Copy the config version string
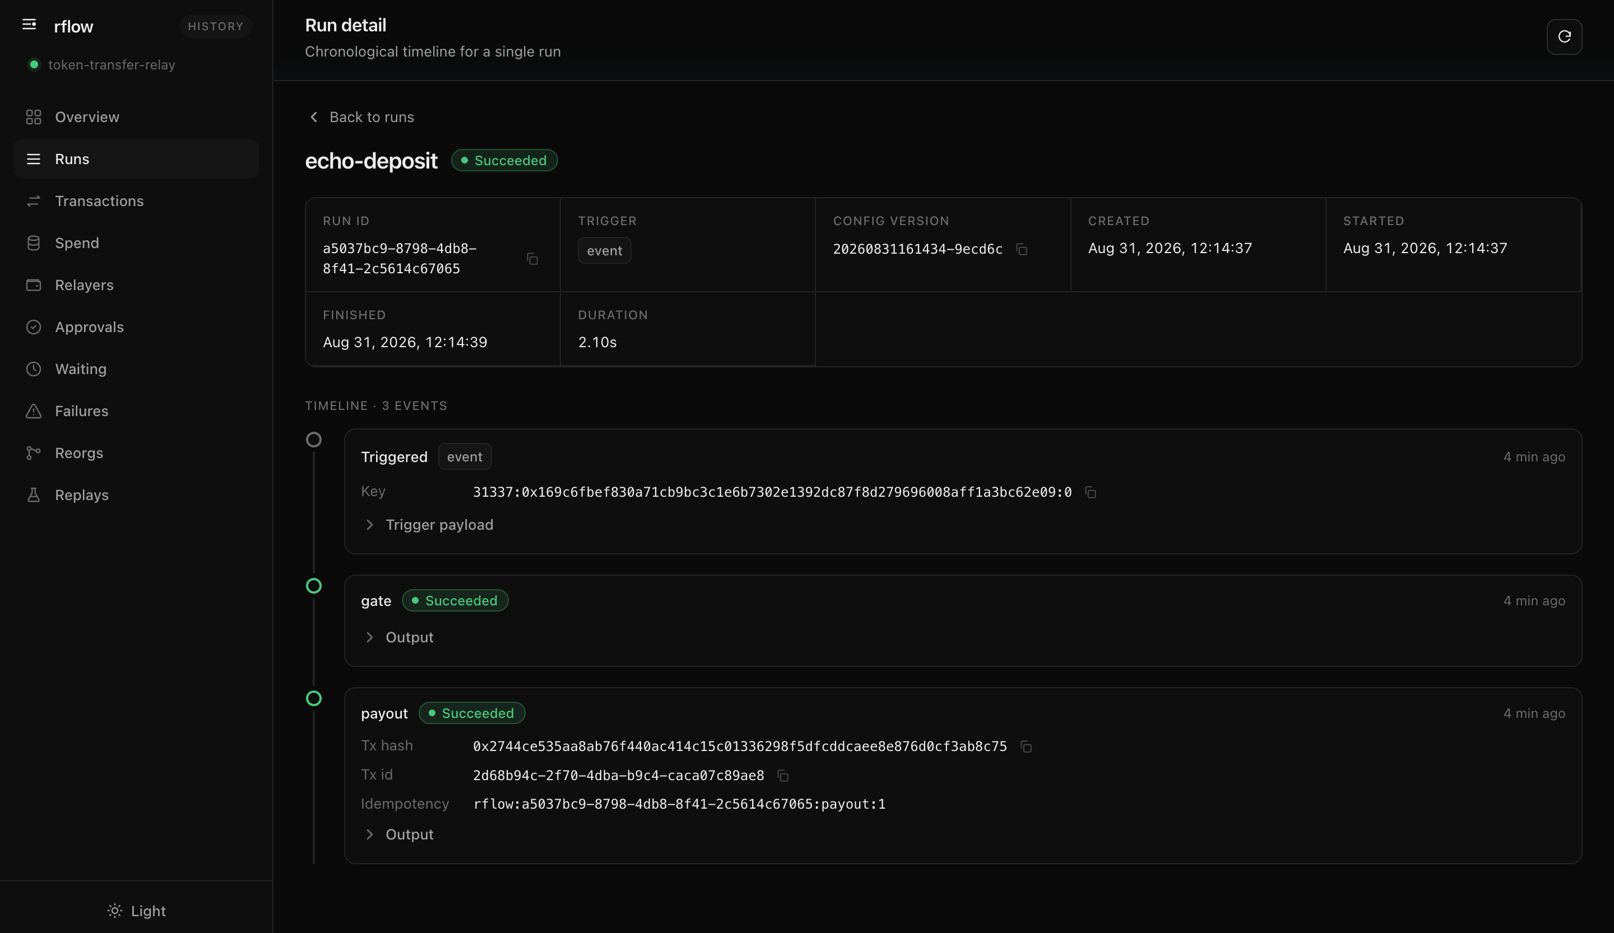Image resolution: width=1614 pixels, height=933 pixels. pos(1022,250)
